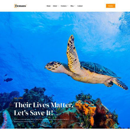Click the orange square Demans logo icon
The height and width of the screenshot is (130, 130).
15,6
